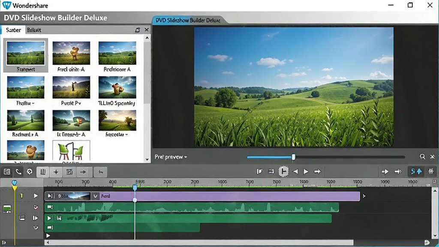This screenshot has height=247, width=439.
Task: Click small play triangle below the green tracks
Action: (x=48, y=236)
